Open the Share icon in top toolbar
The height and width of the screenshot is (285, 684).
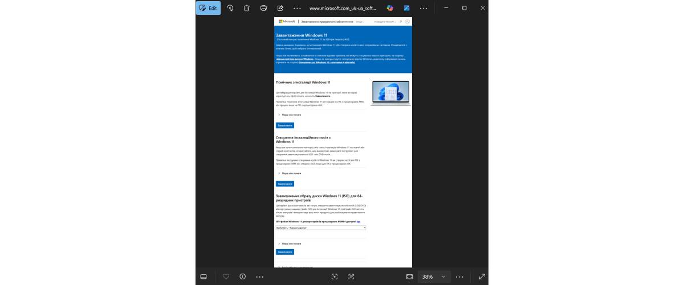[280, 8]
